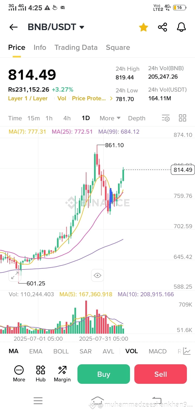Tap the Vol tag link
The width and height of the screenshot is (195, 412).
click(62, 98)
